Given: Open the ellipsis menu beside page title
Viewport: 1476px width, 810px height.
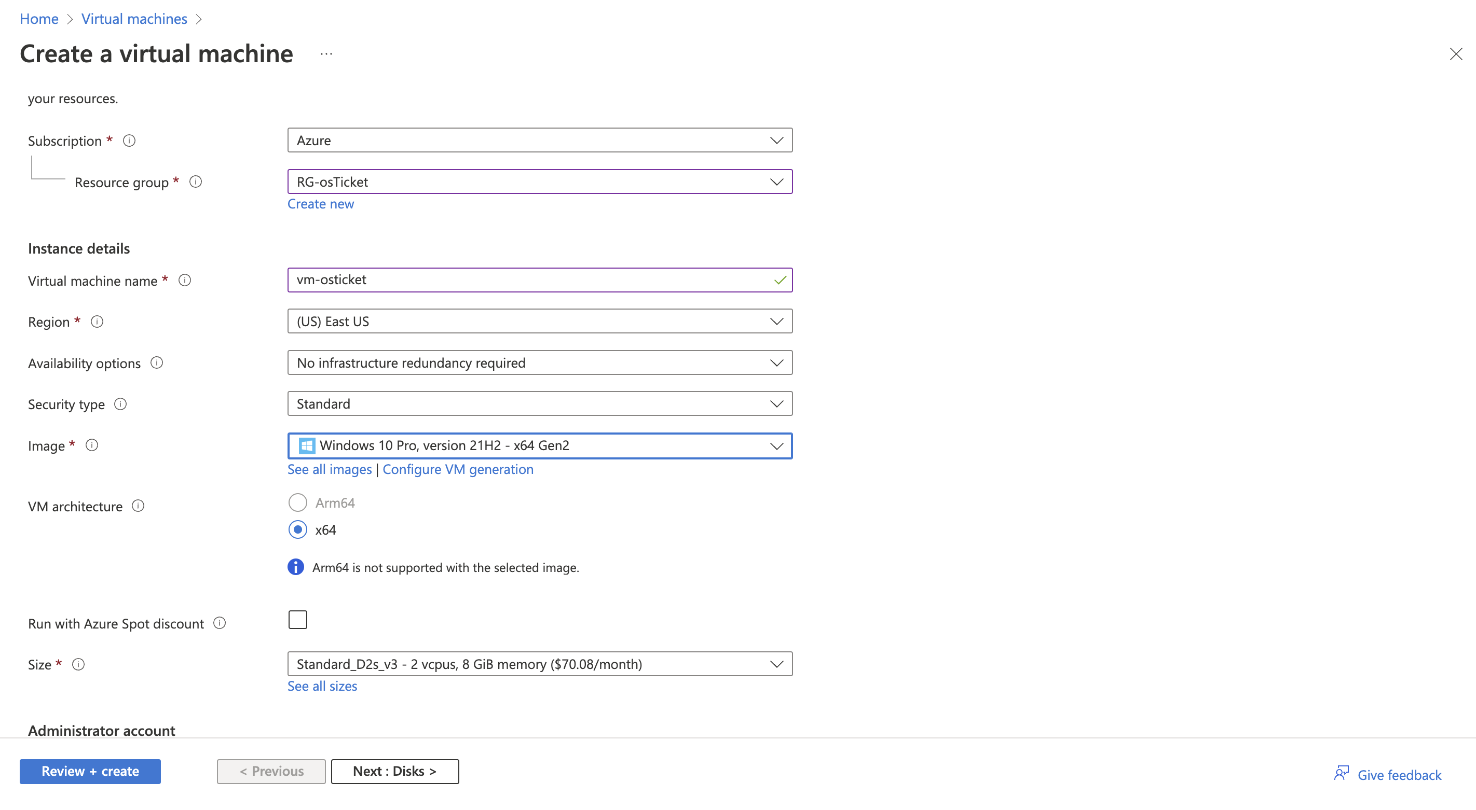Looking at the screenshot, I should [x=326, y=54].
